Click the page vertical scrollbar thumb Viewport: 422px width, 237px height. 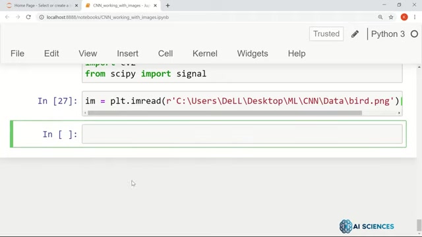(419, 225)
